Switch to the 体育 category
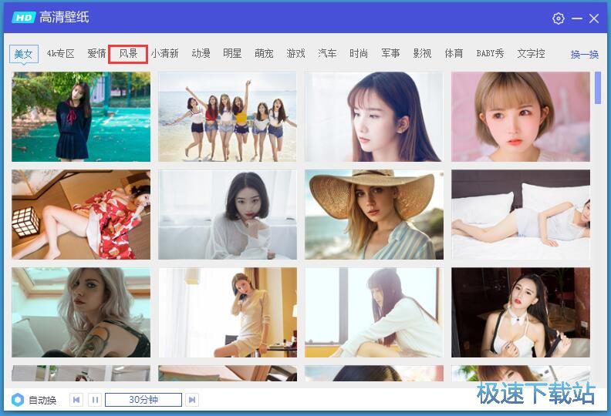 tap(454, 54)
